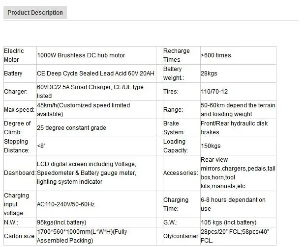Click '>600 times' value
The width and height of the screenshot is (305, 247).
click(216, 55)
